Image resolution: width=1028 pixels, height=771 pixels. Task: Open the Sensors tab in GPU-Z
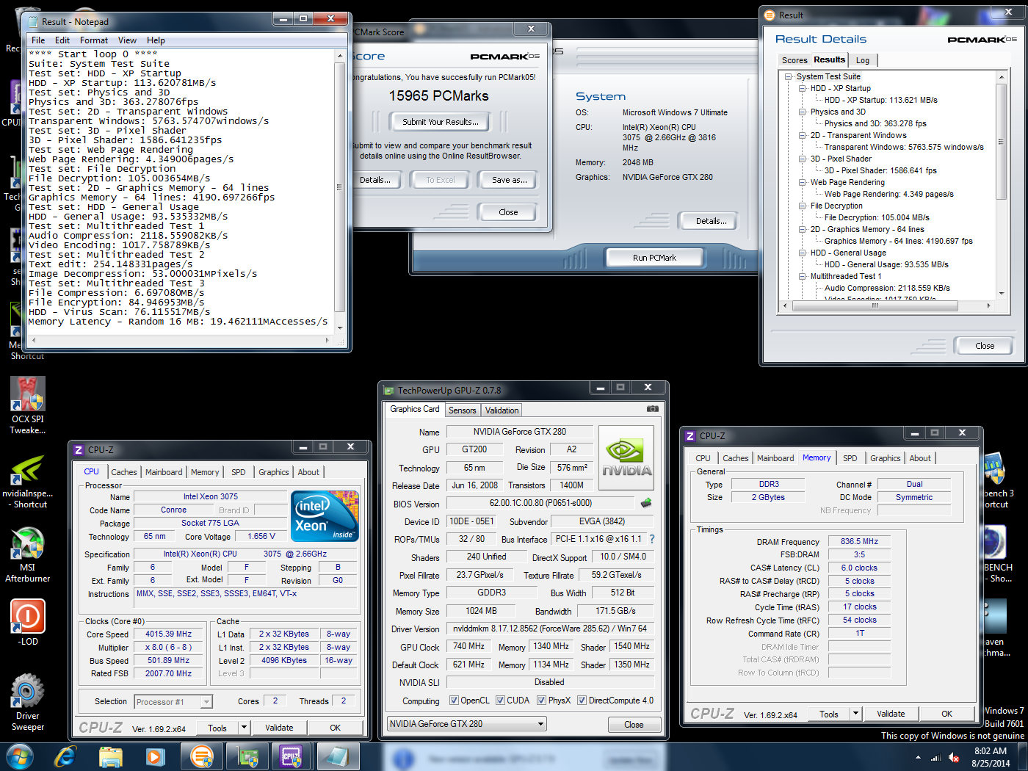click(463, 410)
